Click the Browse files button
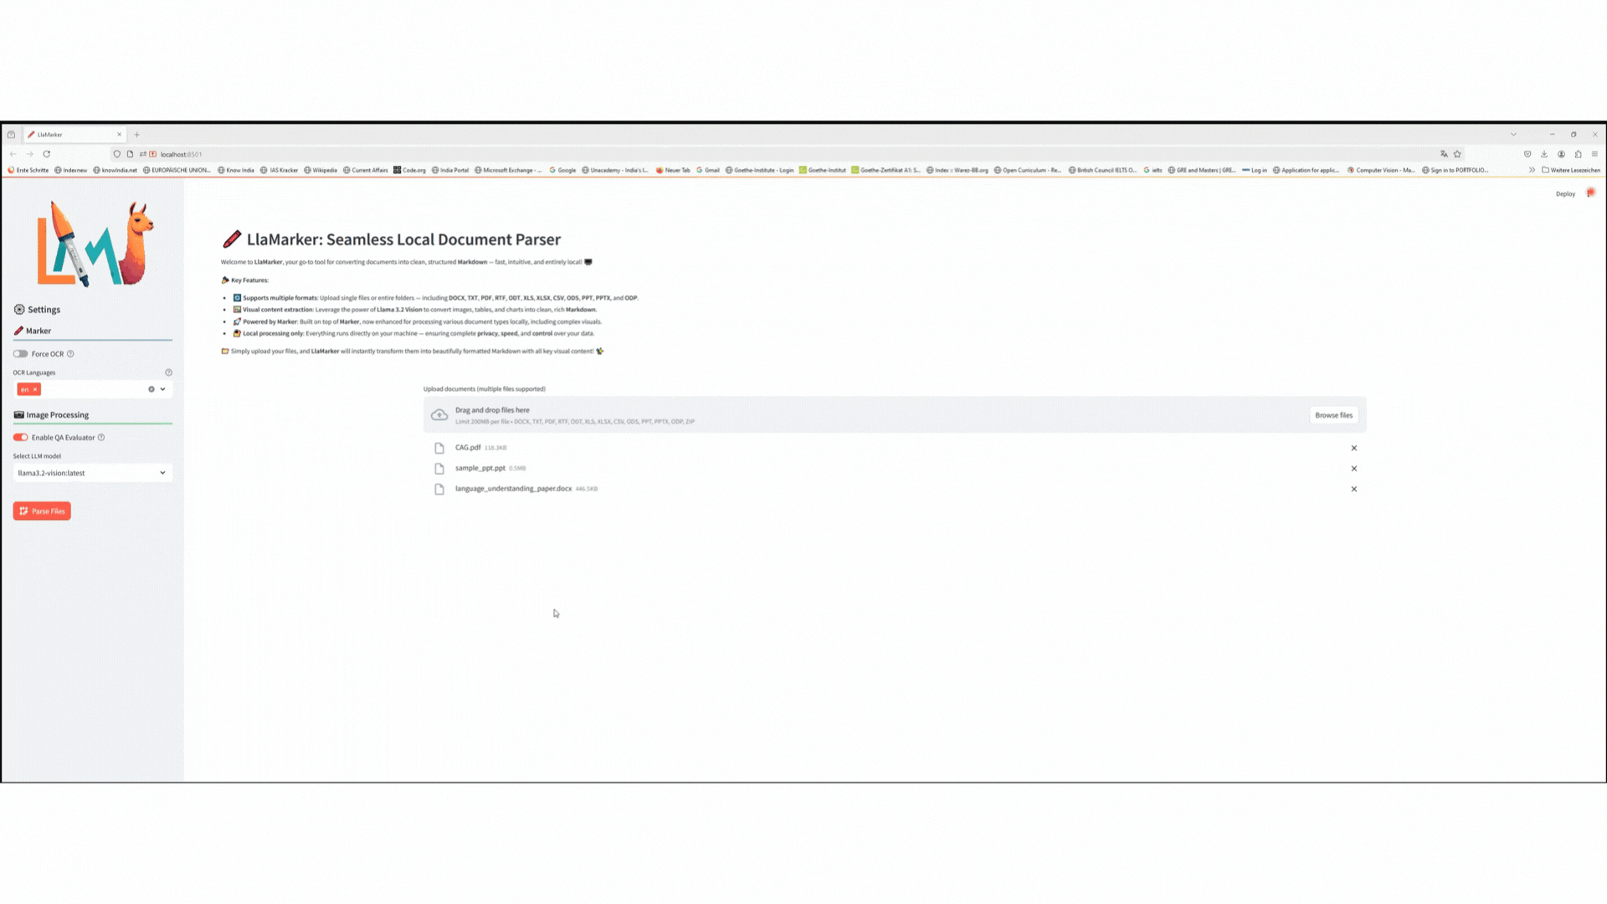This screenshot has width=1607, height=904. 1333,415
